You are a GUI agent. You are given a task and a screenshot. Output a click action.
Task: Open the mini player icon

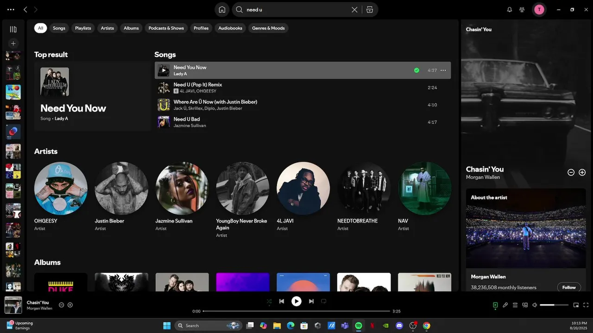(x=576, y=305)
